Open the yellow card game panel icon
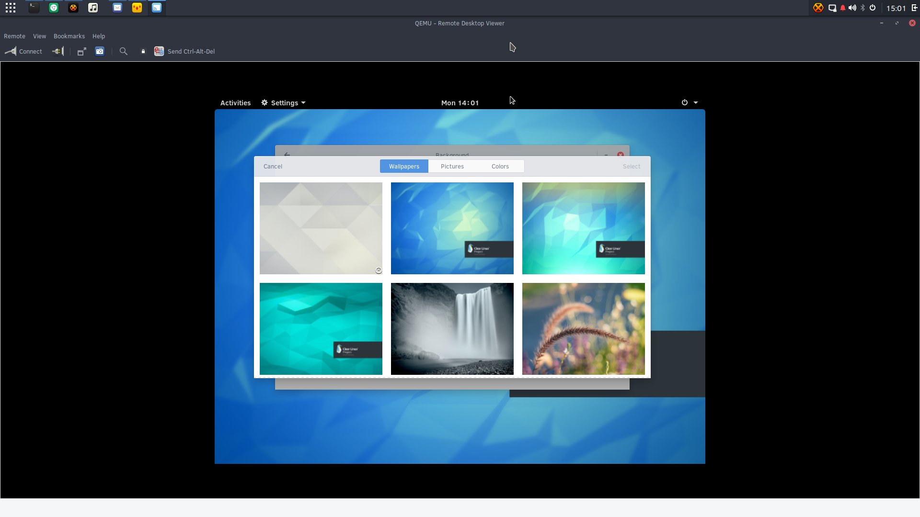This screenshot has height=517, width=920. (137, 8)
